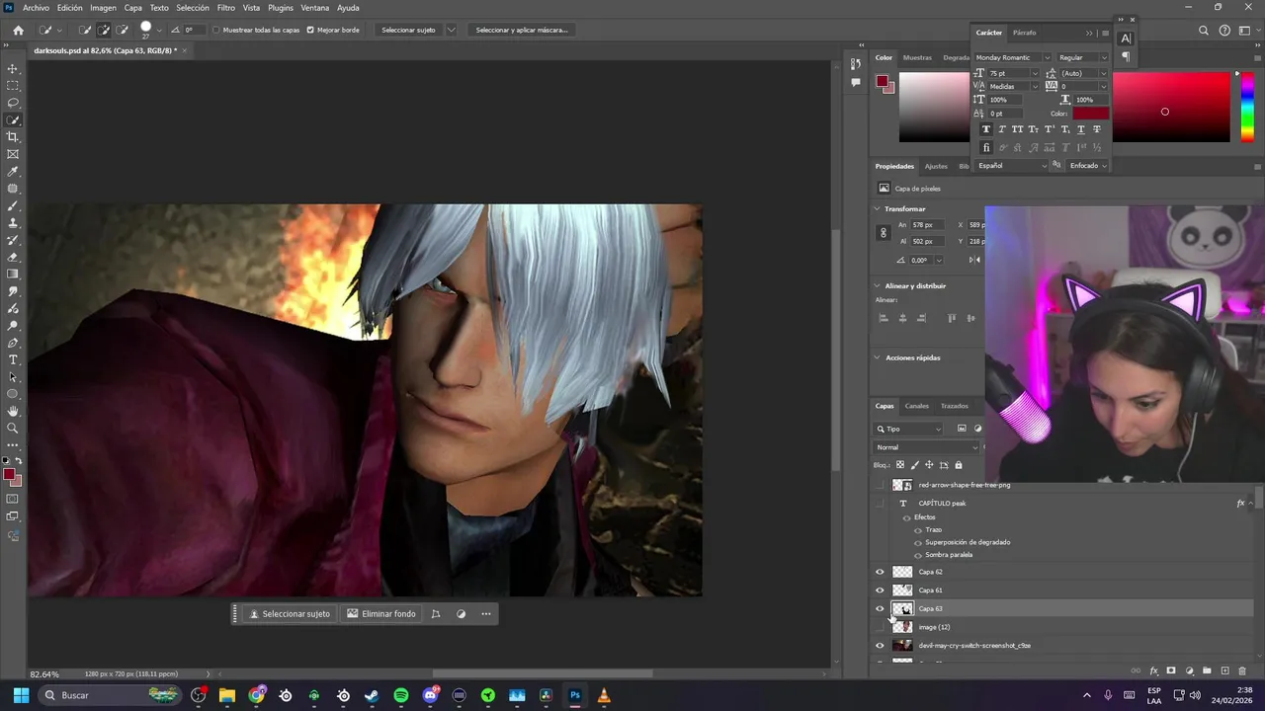This screenshot has height=711, width=1265.
Task: Open the Español language dropdown
Action: 1012,166
